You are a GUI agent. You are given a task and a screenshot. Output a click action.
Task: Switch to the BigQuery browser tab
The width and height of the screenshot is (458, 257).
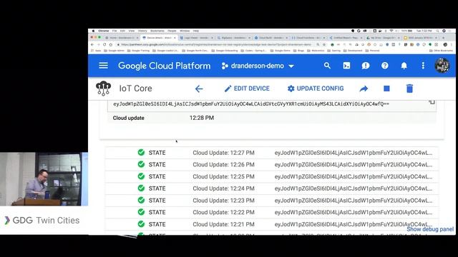pos(234,38)
